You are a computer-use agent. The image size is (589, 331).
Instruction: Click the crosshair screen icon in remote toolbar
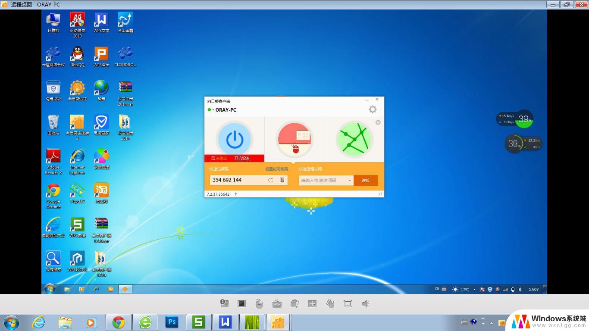(313, 303)
